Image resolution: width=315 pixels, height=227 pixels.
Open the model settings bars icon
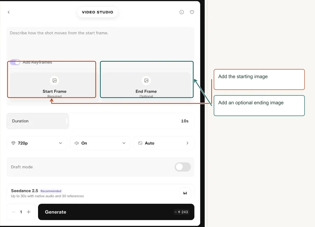tap(185, 193)
